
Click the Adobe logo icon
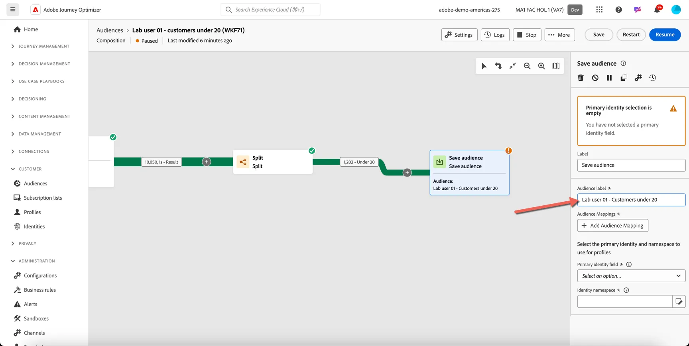[x=35, y=10]
